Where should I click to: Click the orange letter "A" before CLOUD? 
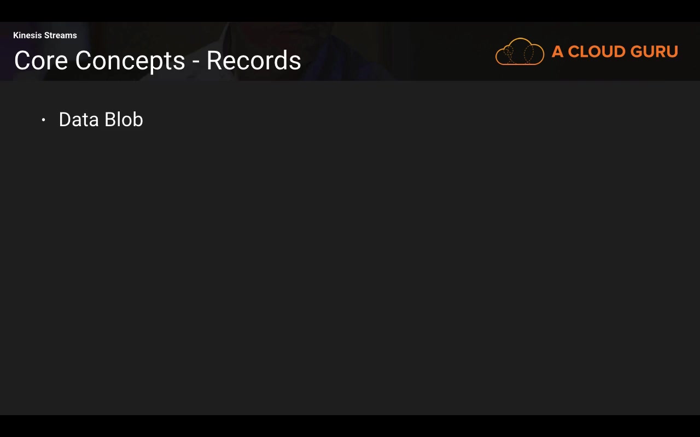coord(557,51)
